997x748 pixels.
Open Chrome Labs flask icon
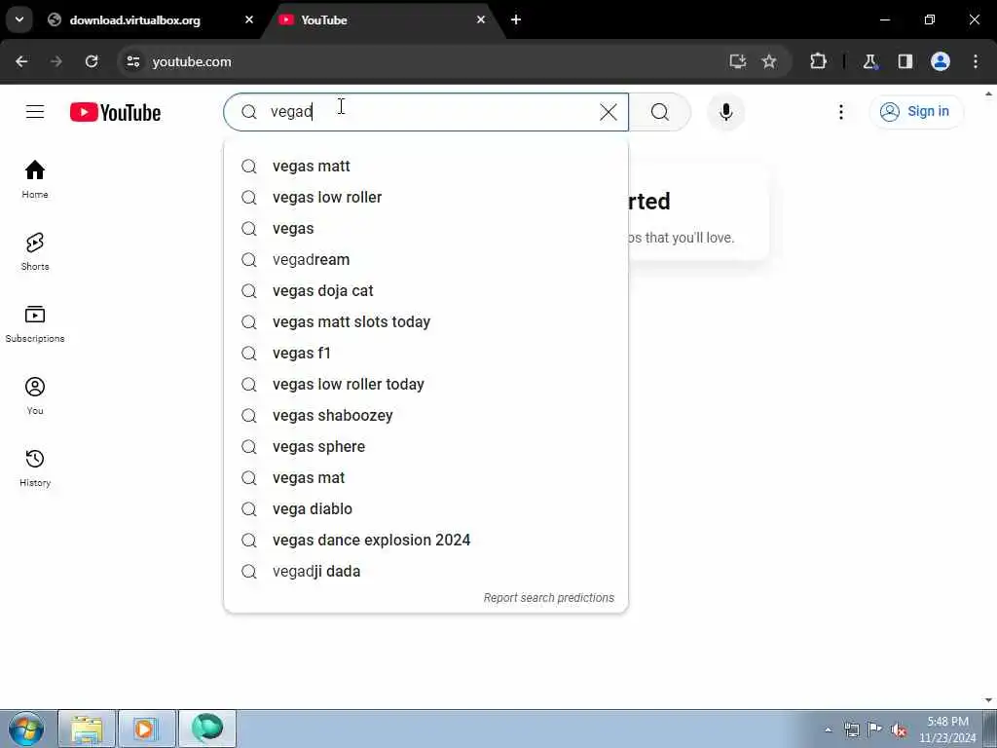pos(869,61)
